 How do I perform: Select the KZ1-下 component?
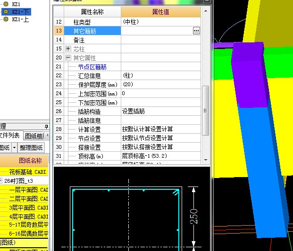coord(20,12)
